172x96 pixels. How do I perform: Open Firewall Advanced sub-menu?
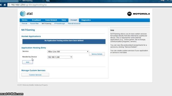pyautogui.click(x=74, y=23)
